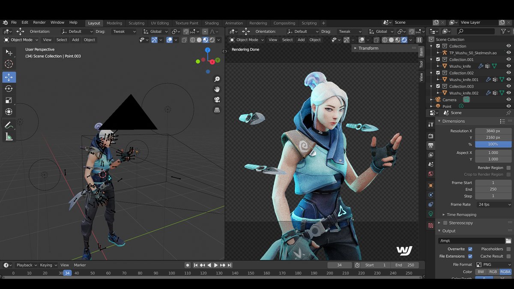This screenshot has width=514, height=289.
Task: Open the Object properties orange square icon
Action: click(431, 185)
